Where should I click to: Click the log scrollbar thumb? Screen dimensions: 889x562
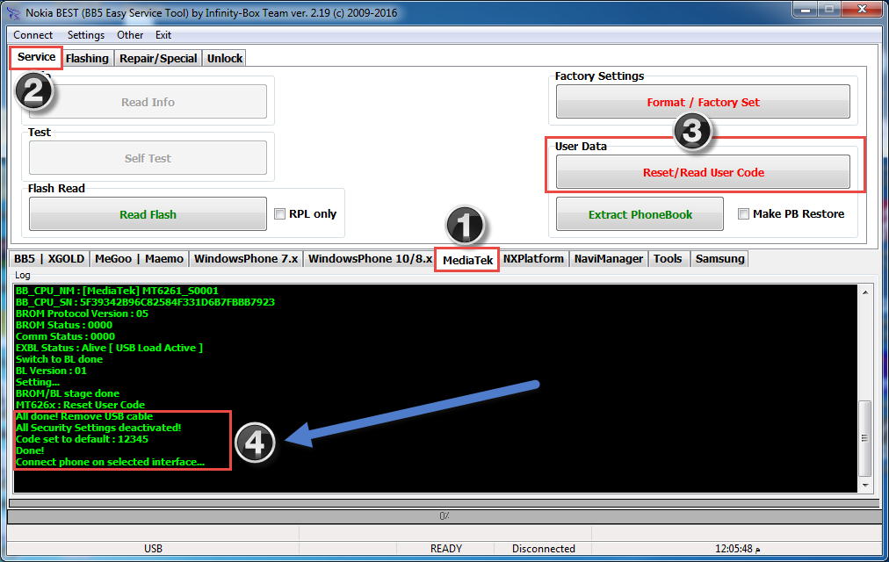[x=865, y=438]
